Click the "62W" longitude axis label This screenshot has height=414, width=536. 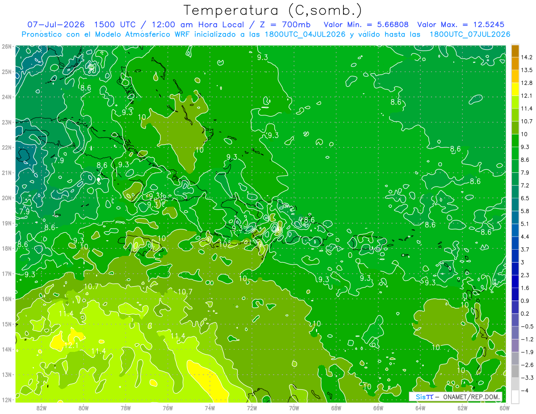click(x=462, y=408)
